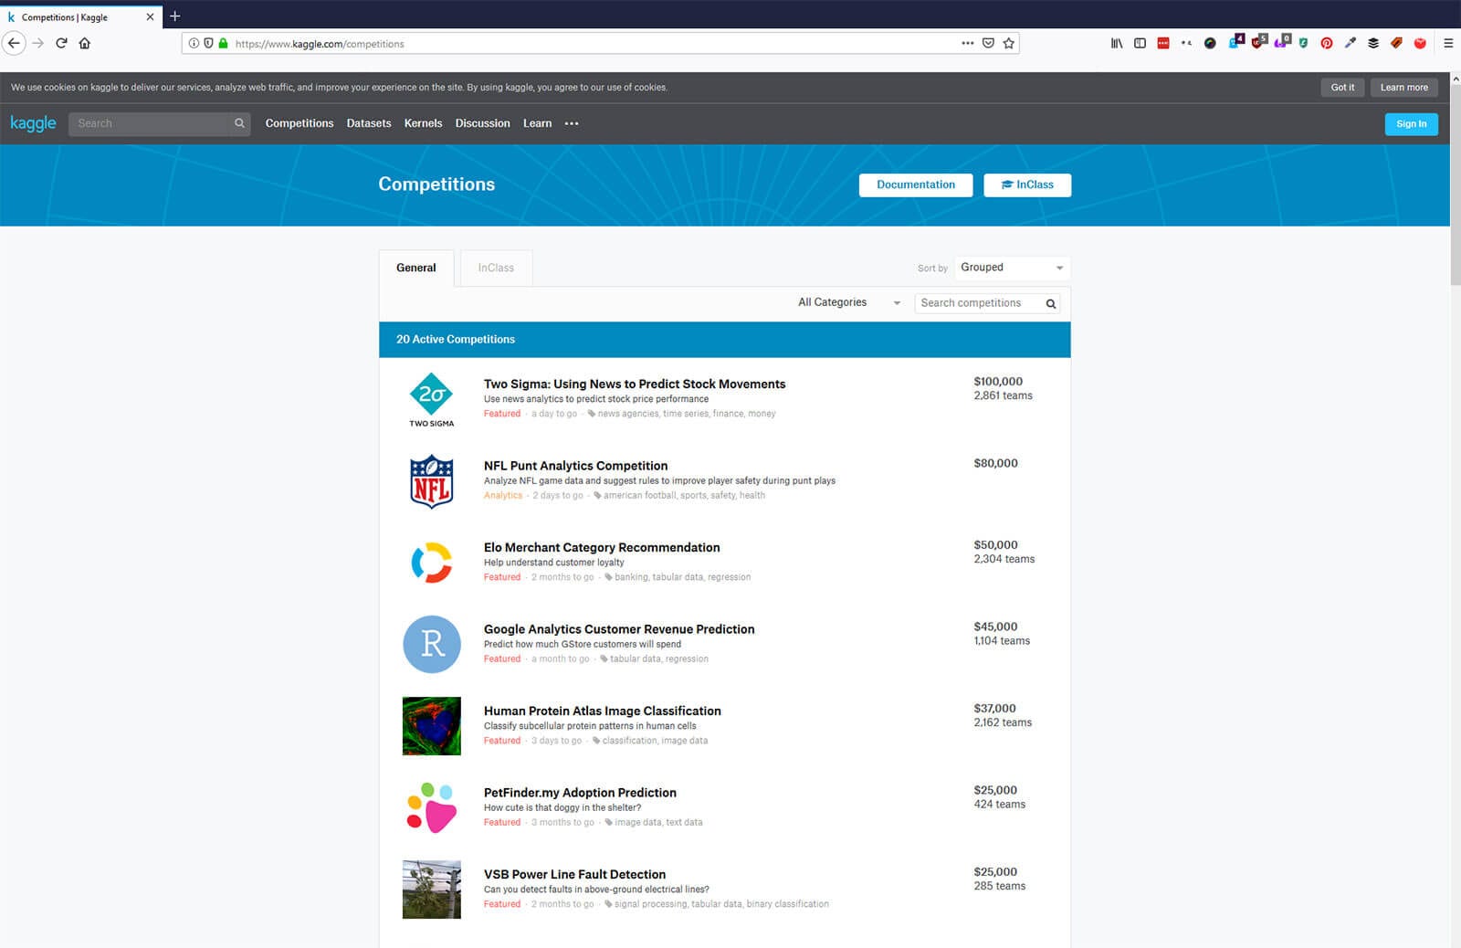
Task: Switch to the InClass tab
Action: point(496,268)
